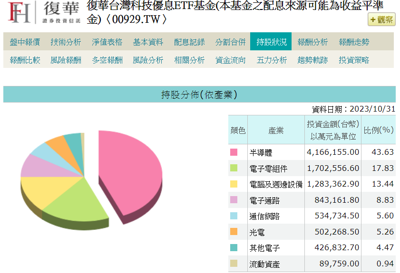Image resolution: width=400 pixels, height=273 pixels.
Task: Click the fund title 00929.TW heading
Action: click(234, 12)
